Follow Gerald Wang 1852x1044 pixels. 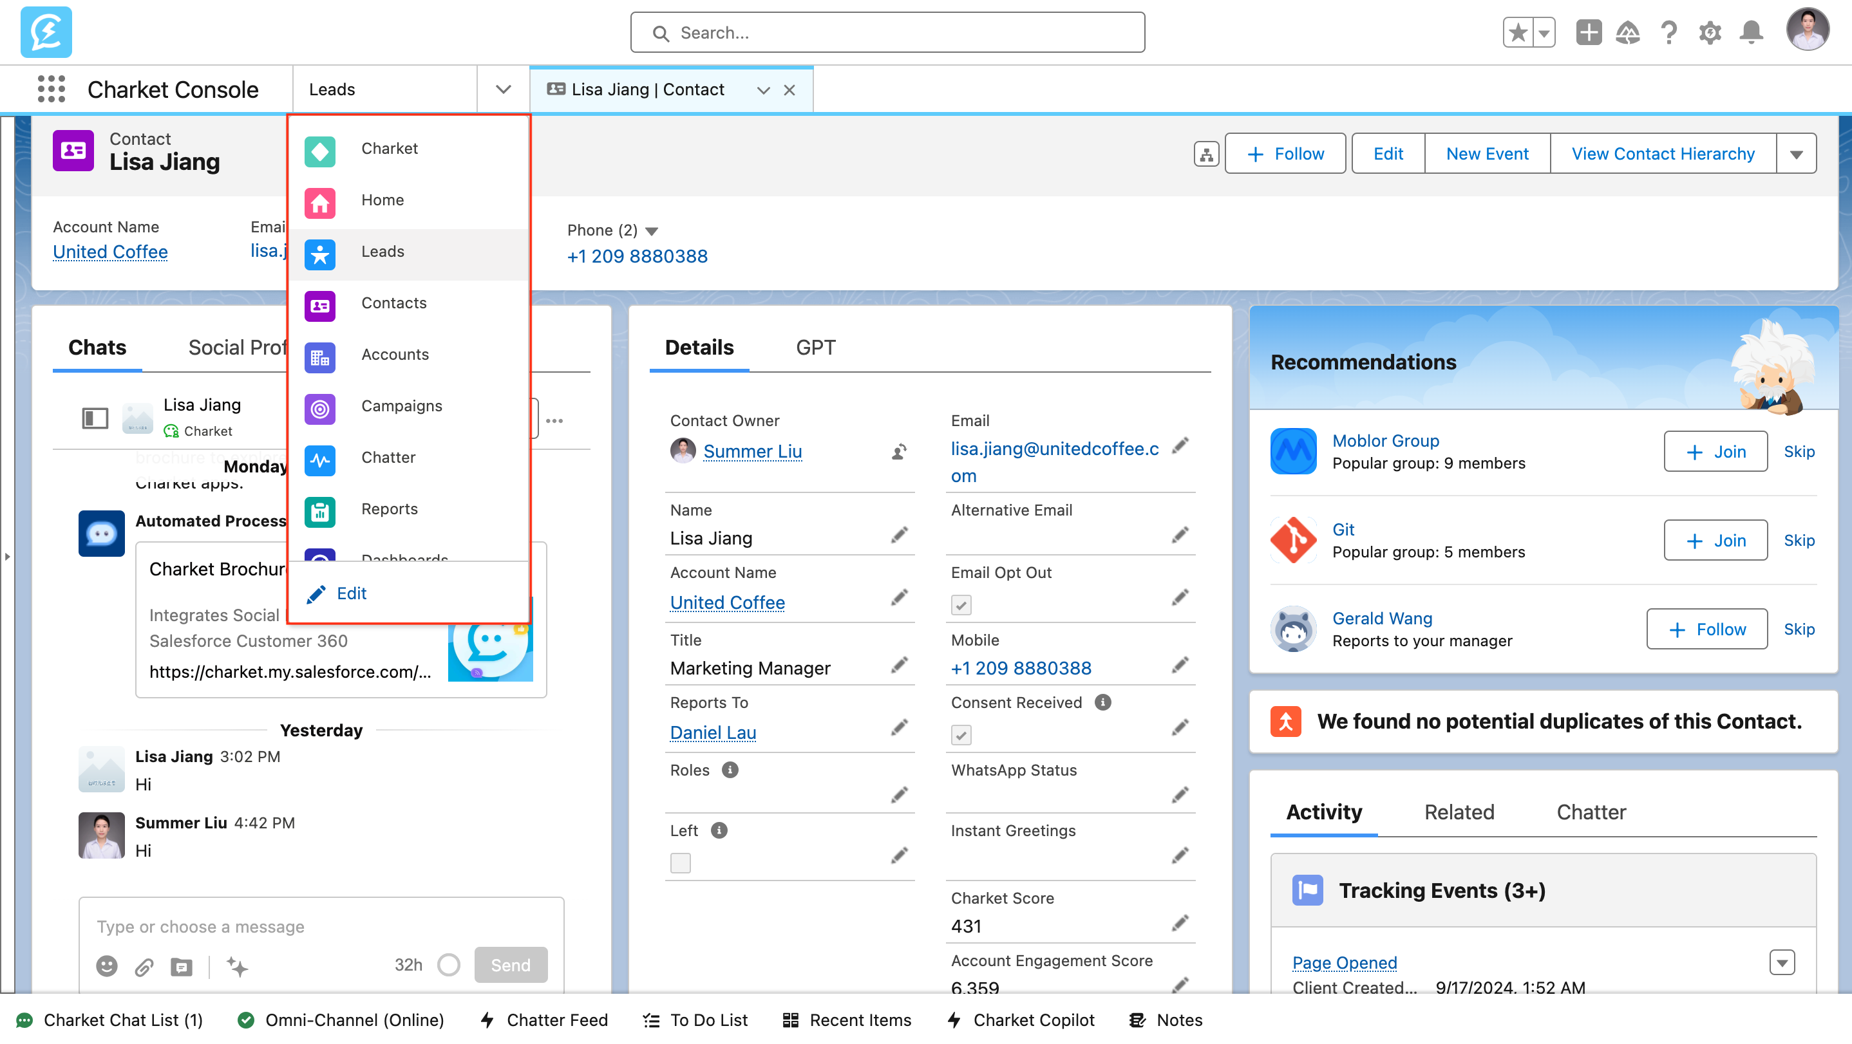pos(1706,629)
